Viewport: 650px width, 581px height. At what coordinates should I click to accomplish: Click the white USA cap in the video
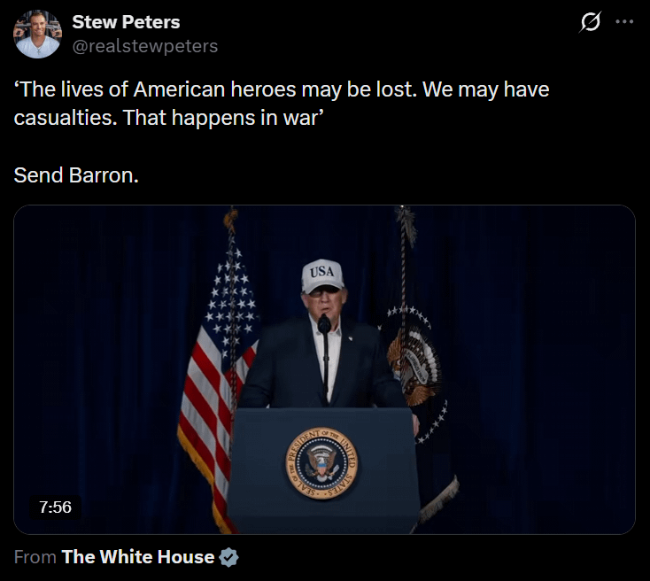322,275
